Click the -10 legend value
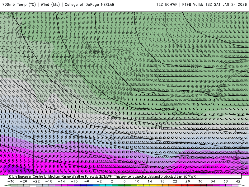Viewport: 249px width, 187px height. tap(74, 181)
